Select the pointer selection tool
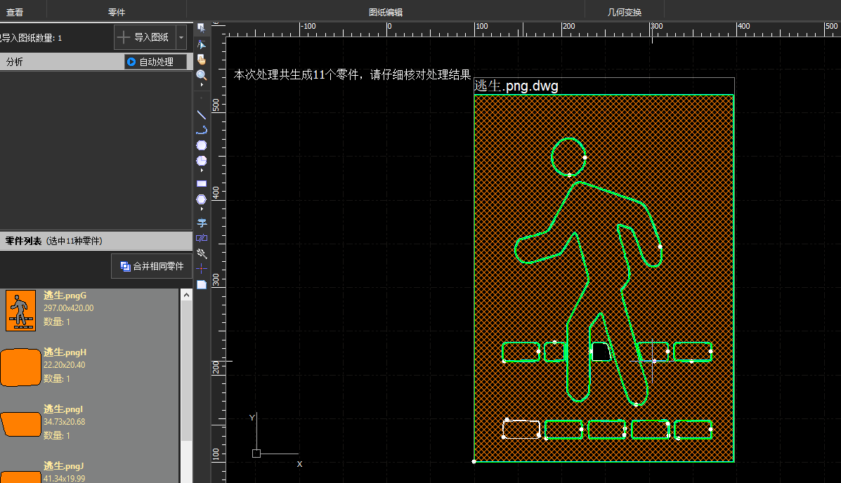 tap(201, 28)
